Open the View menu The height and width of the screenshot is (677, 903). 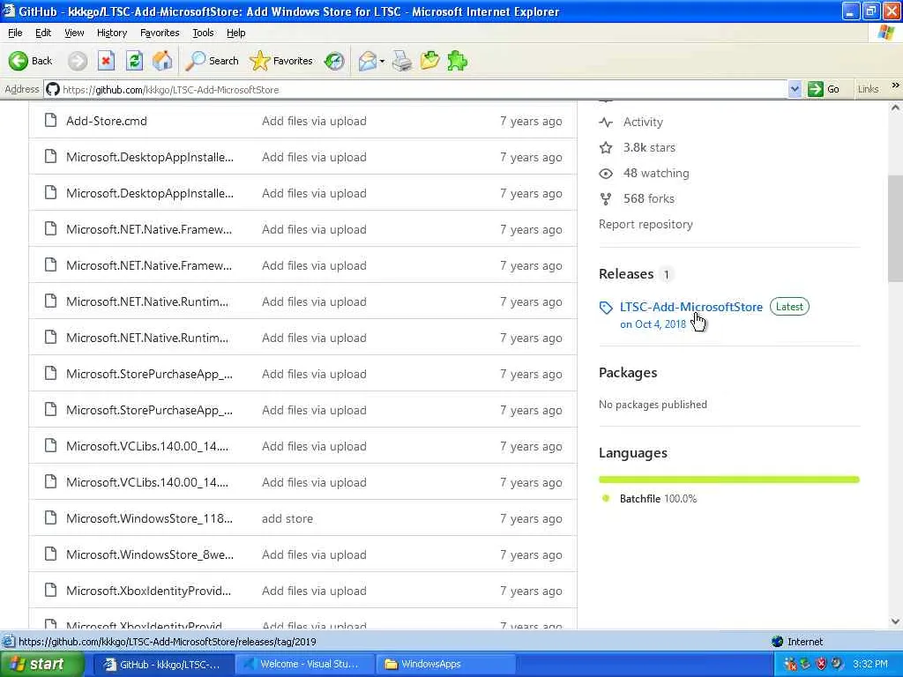coord(74,33)
